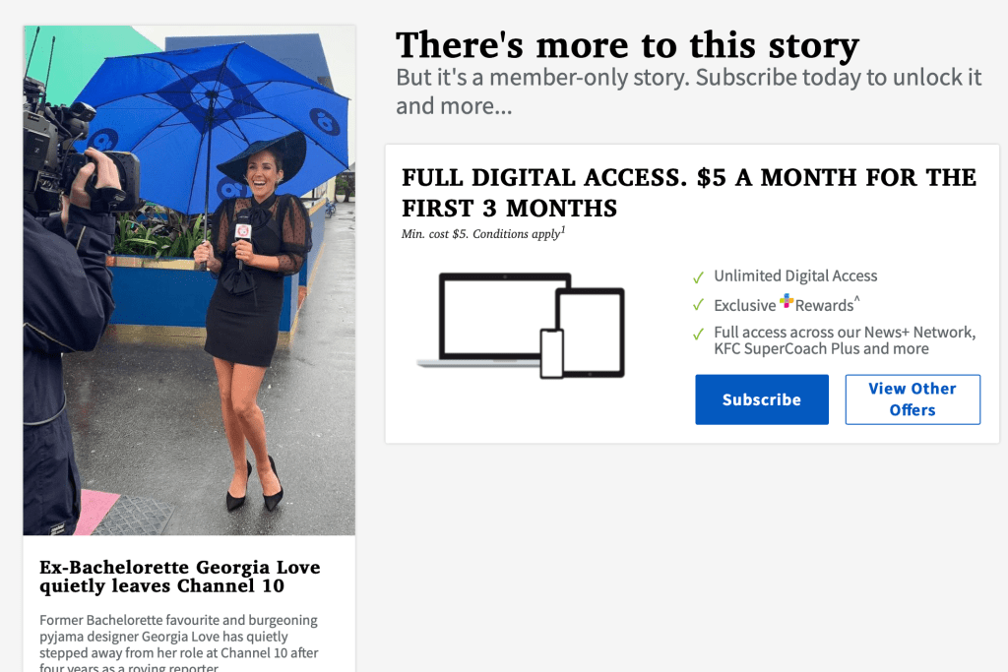
Task: Click the Exclusive Rewards feature text
Action: click(x=786, y=304)
